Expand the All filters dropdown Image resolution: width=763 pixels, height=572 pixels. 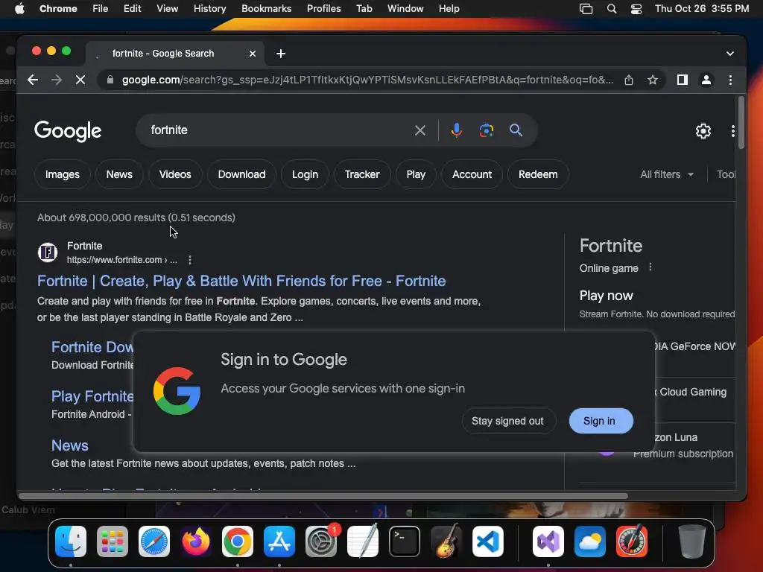667,174
